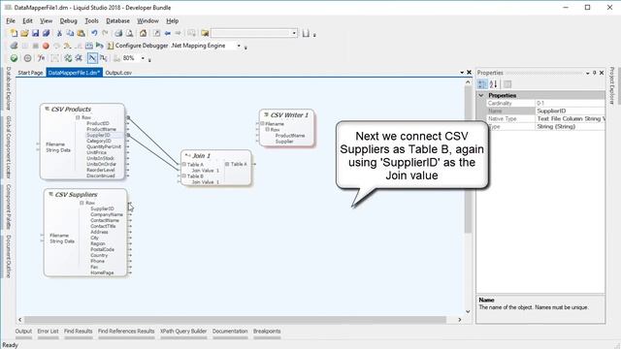Open the XPath Query Builder tab
Viewport: 621px width, 349px height.
point(183,332)
